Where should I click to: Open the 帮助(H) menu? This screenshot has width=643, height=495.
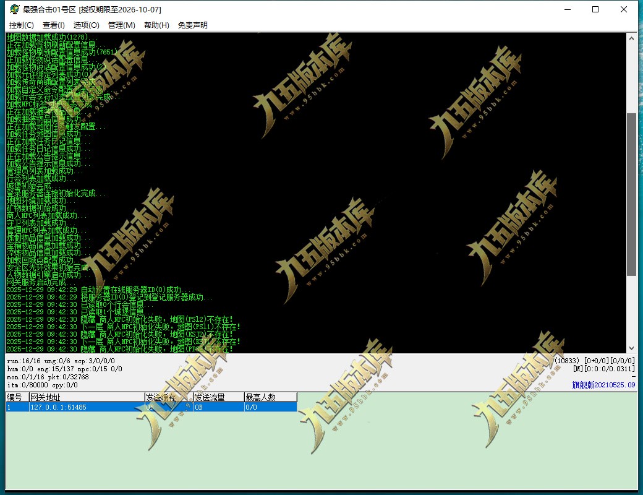(x=156, y=25)
